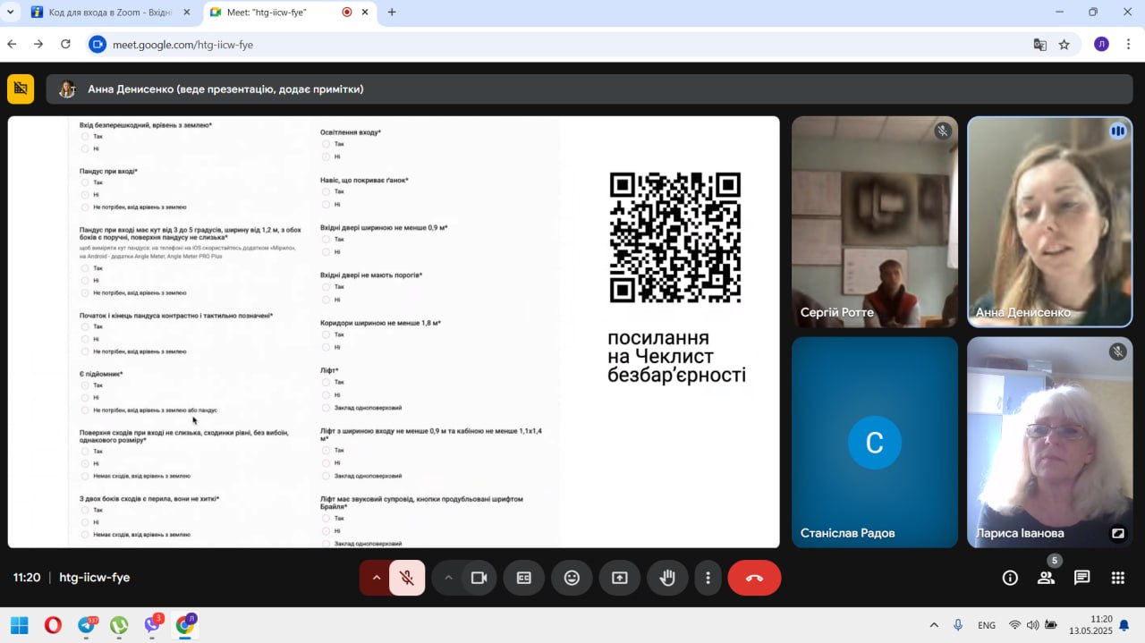
Task: Select Ні under Навіс, що покриває ґанок
Action: (x=327, y=204)
